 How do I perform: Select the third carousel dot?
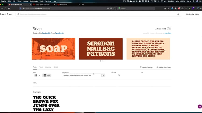click(x=104, y=61)
